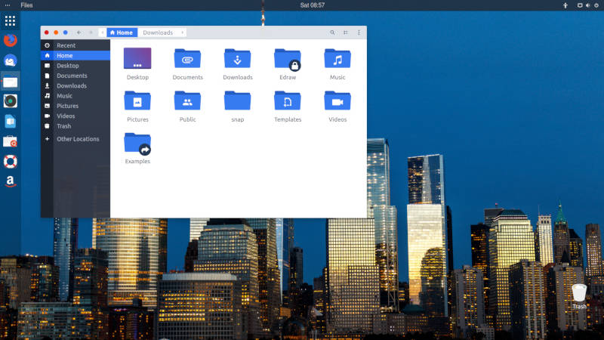The image size is (604, 340).
Task: Open Other Locations in the sidebar
Action: pyautogui.click(x=75, y=139)
